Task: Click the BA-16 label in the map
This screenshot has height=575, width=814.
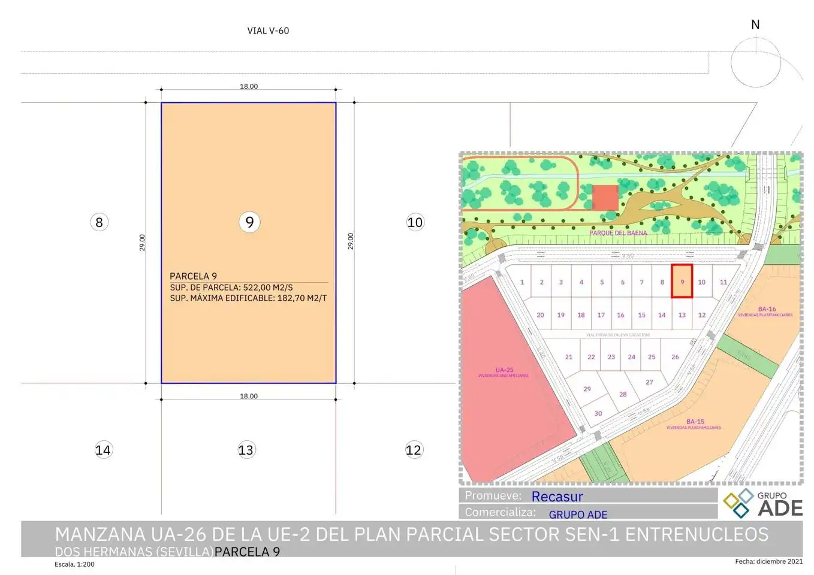Action: coord(767,310)
